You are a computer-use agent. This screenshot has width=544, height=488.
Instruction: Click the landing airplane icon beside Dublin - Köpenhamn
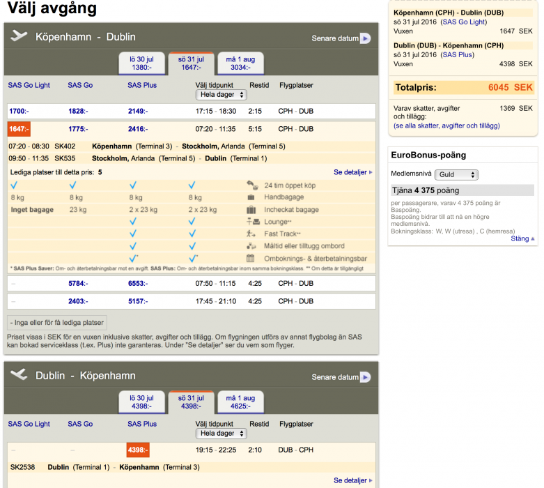click(19, 376)
